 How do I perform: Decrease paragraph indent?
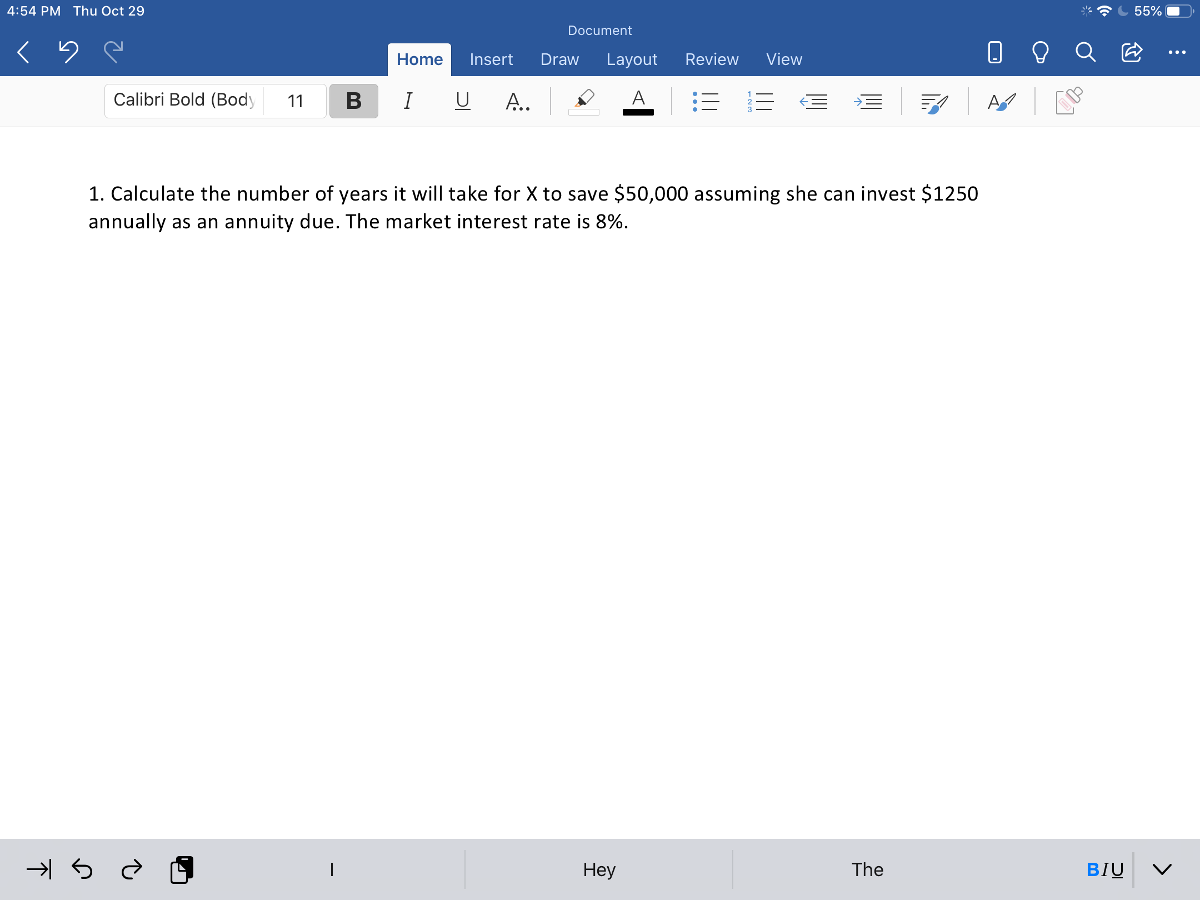point(814,101)
